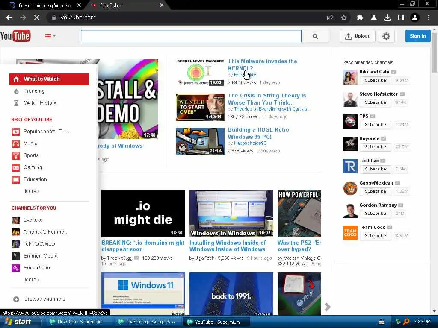Open the guide menu hamburger icon
Viewport: 438px width, 328px height.
pyautogui.click(x=50, y=36)
